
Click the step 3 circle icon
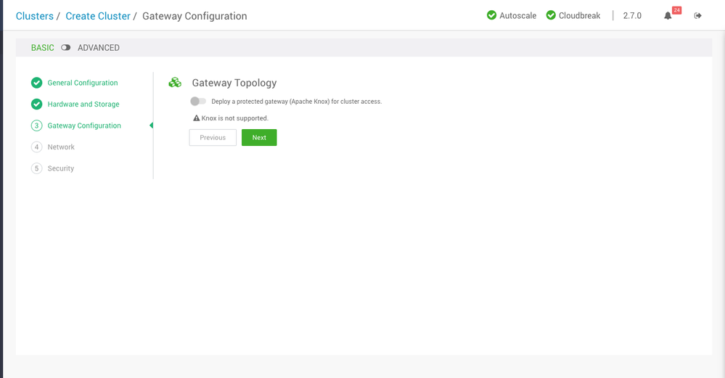click(x=36, y=126)
